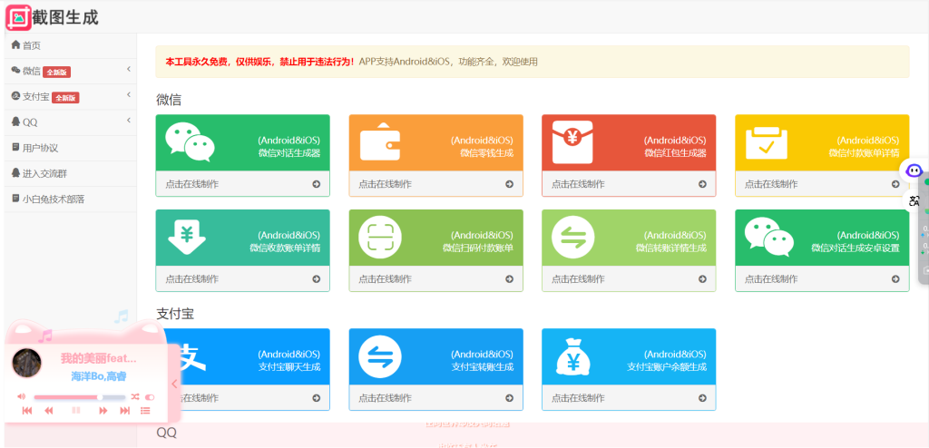Click the 微信付款账单详情 checklist icon

click(x=767, y=142)
